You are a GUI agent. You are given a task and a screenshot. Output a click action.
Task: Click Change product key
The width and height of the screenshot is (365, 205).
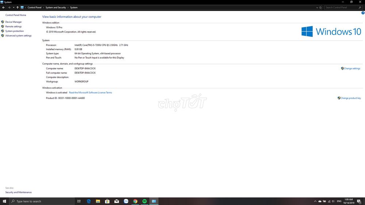350,98
